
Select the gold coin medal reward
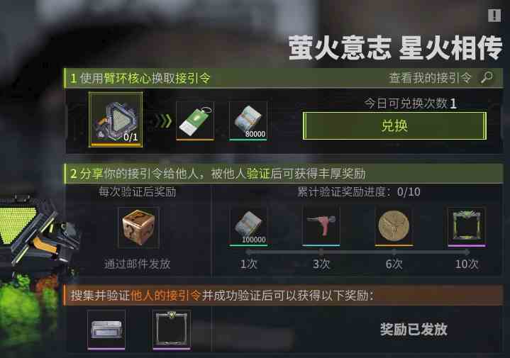394,225
